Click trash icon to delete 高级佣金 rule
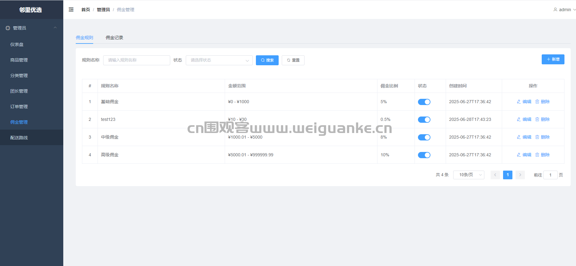 coord(537,155)
